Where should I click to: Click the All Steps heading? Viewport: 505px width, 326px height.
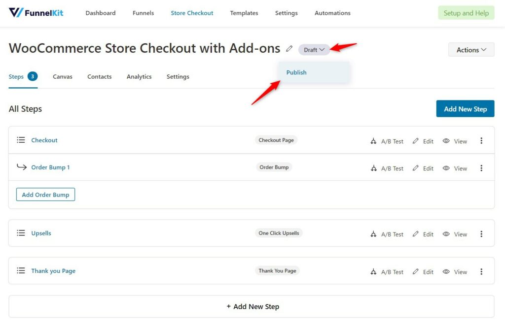click(x=25, y=109)
